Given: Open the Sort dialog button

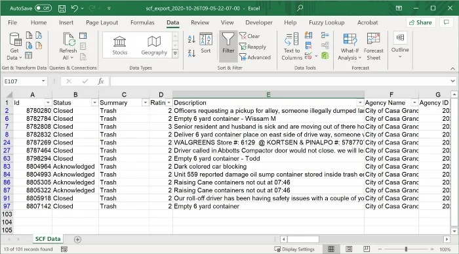Looking at the screenshot, I should point(206,43).
